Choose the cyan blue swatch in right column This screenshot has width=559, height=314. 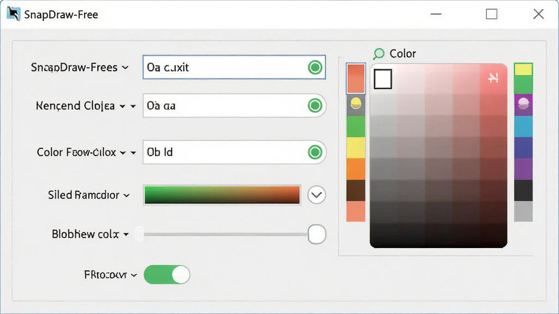coord(524,126)
